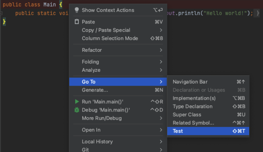Expand the Copy / Paste Special submenu
This screenshot has height=152, width=263.
click(x=106, y=30)
